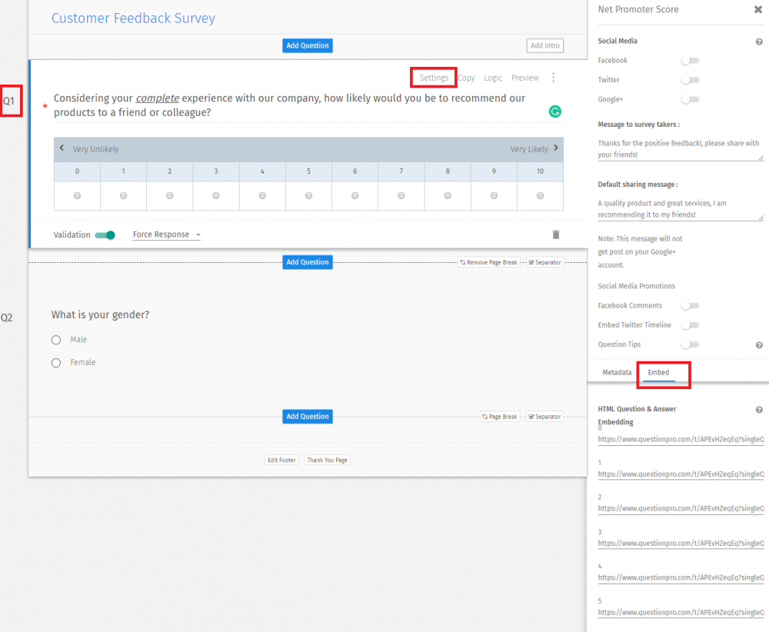Click the help icon beside Question Tips
This screenshot has height=632, width=769.
(x=759, y=344)
